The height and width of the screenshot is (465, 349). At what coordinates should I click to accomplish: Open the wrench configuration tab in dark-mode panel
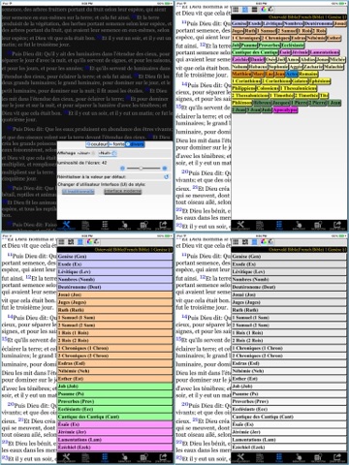pyautogui.click(x=66, y=225)
